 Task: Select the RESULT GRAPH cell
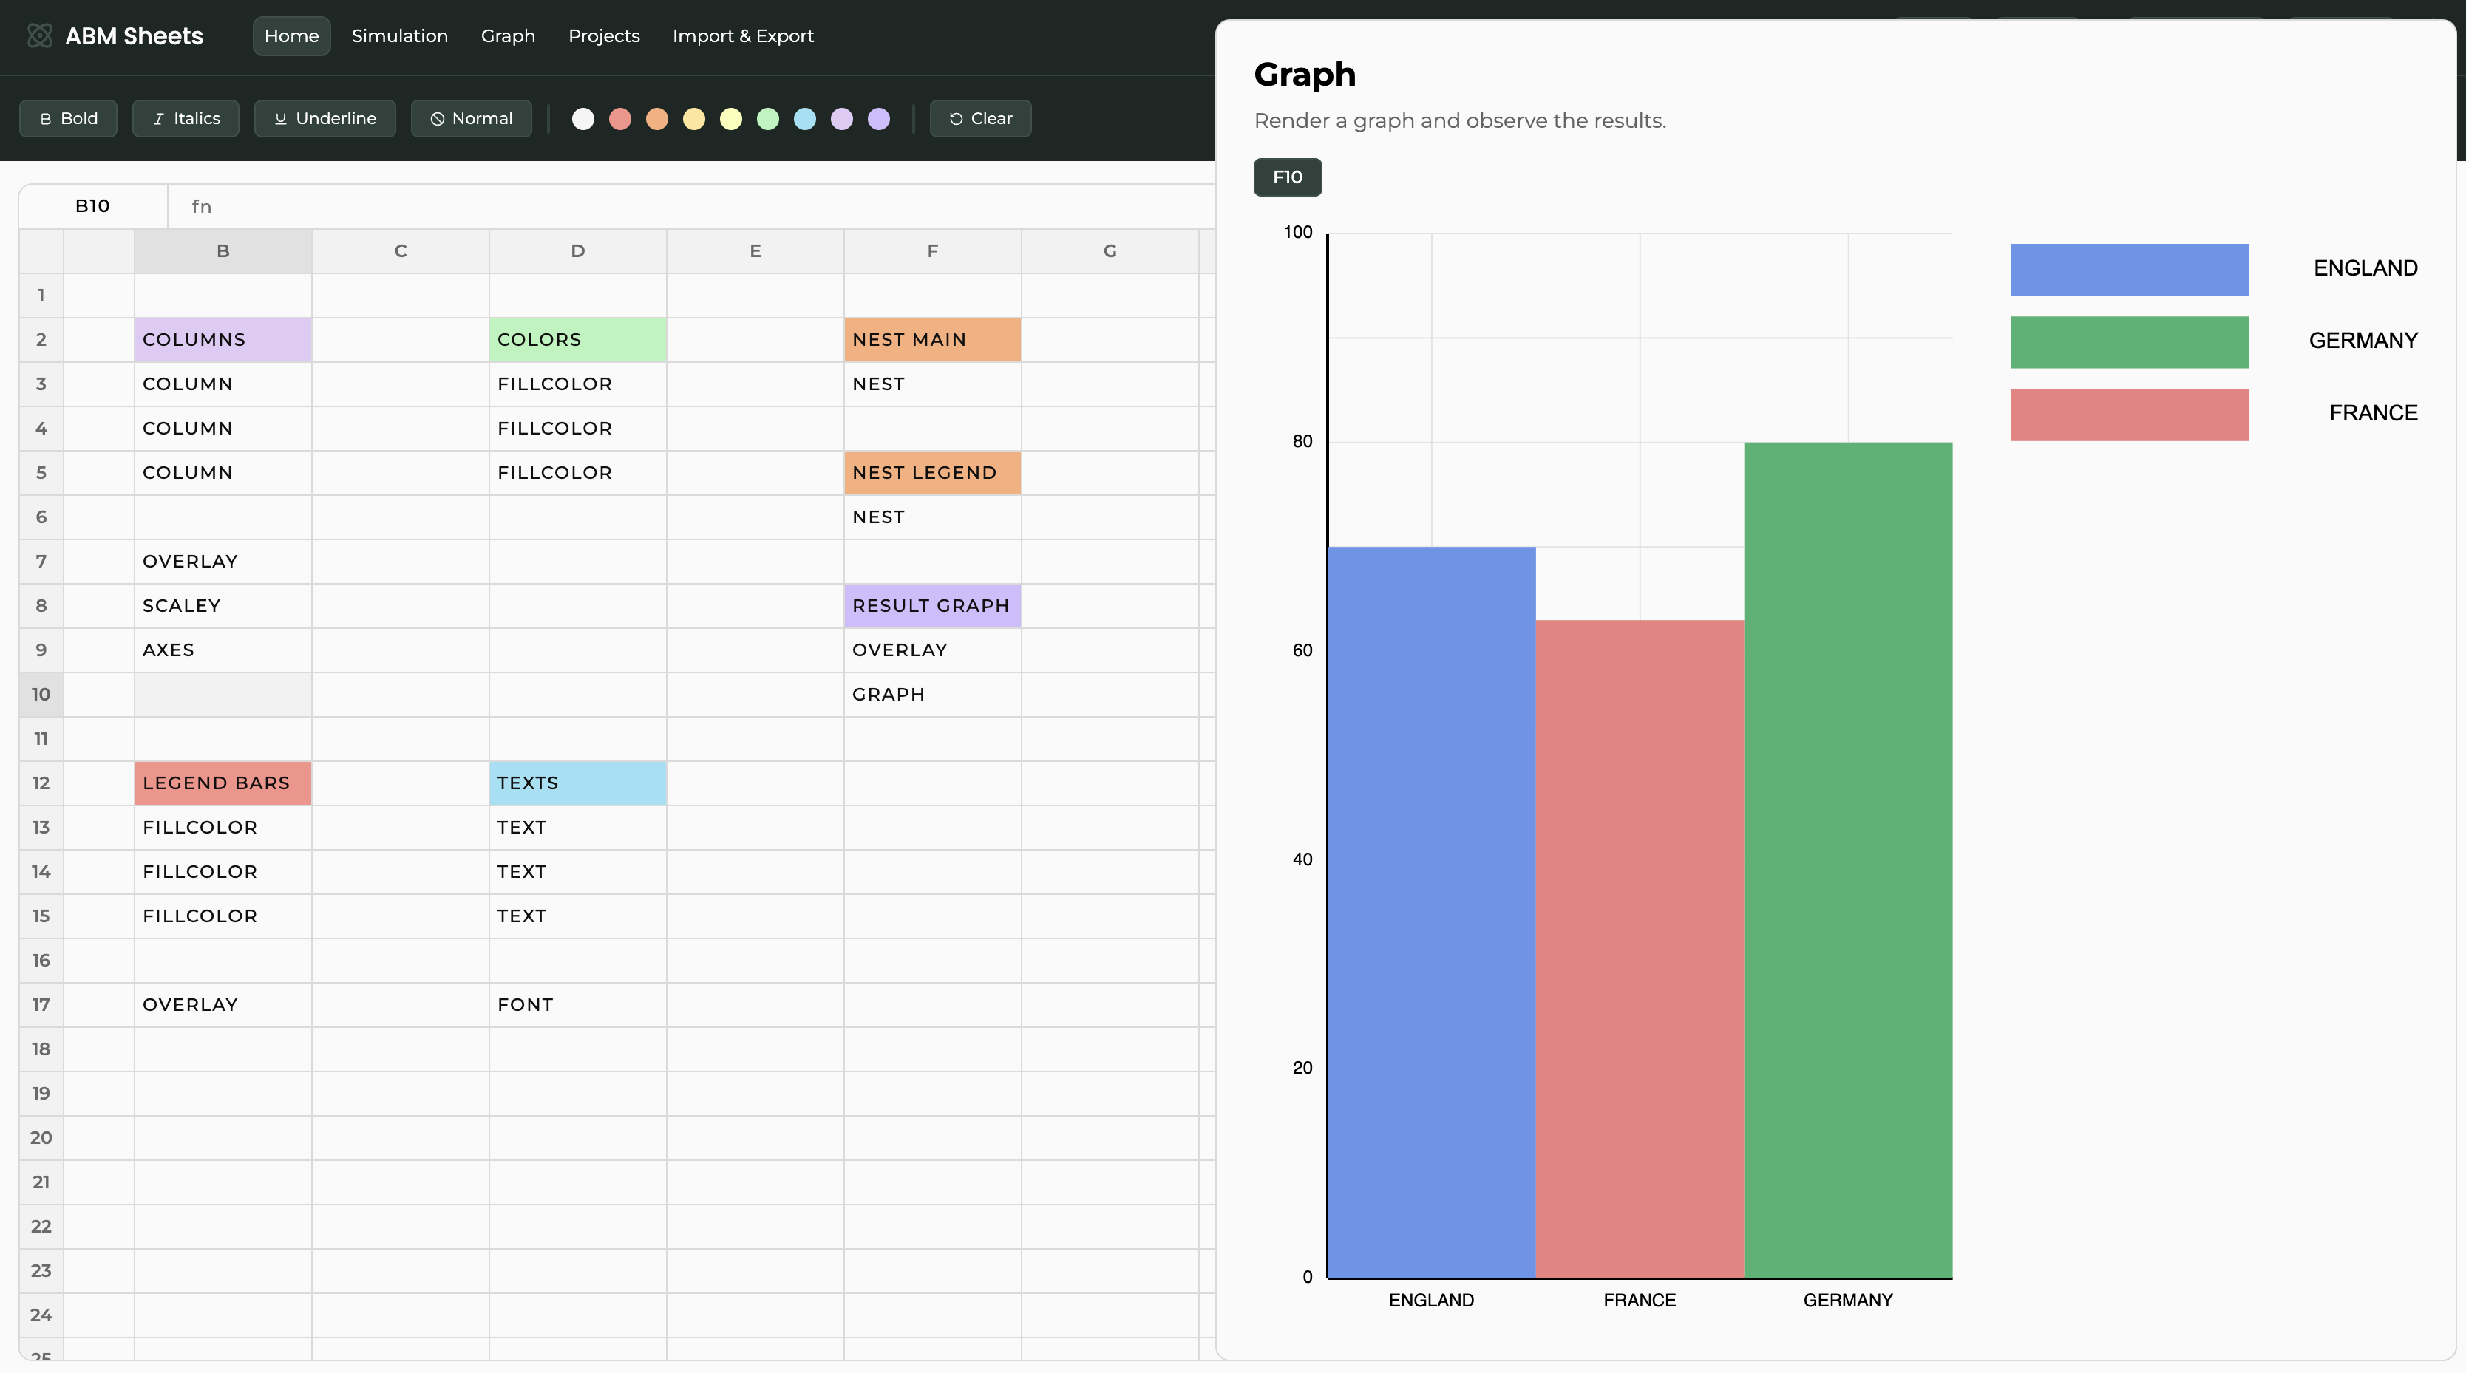point(931,606)
